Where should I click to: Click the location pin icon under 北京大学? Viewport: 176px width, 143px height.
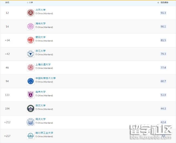(36, 14)
